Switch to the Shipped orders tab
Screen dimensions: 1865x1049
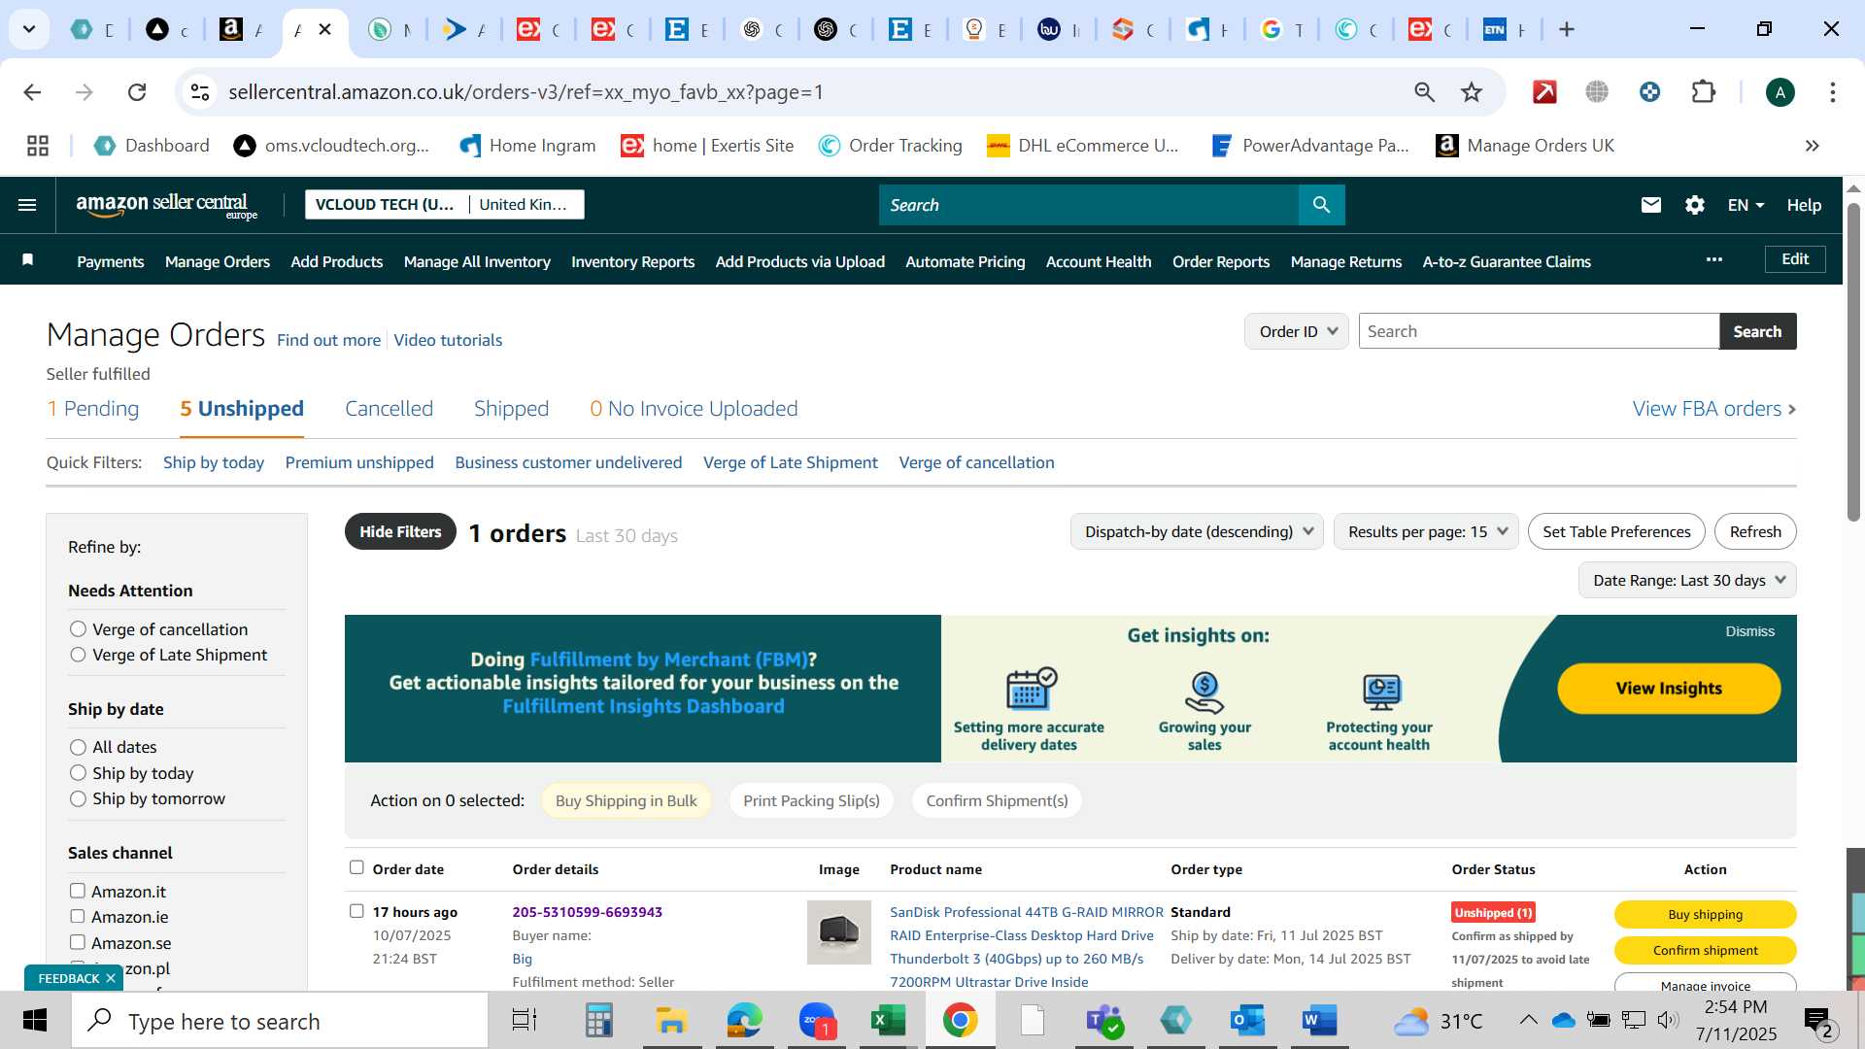coord(511,409)
